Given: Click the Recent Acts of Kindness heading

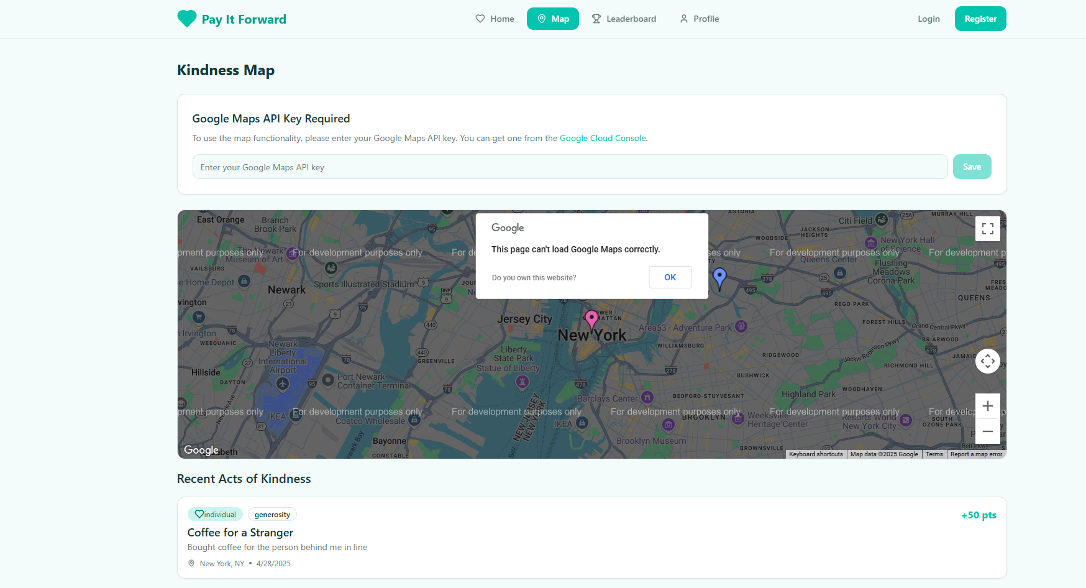Looking at the screenshot, I should point(244,479).
